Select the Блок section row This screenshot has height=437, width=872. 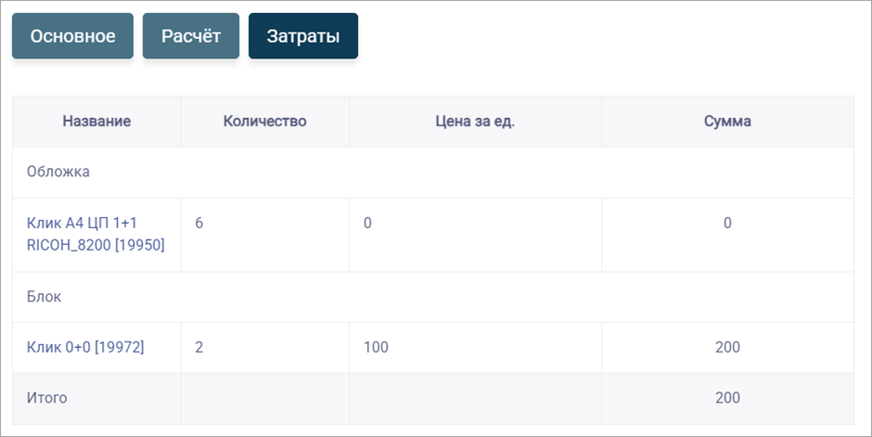coord(433,297)
